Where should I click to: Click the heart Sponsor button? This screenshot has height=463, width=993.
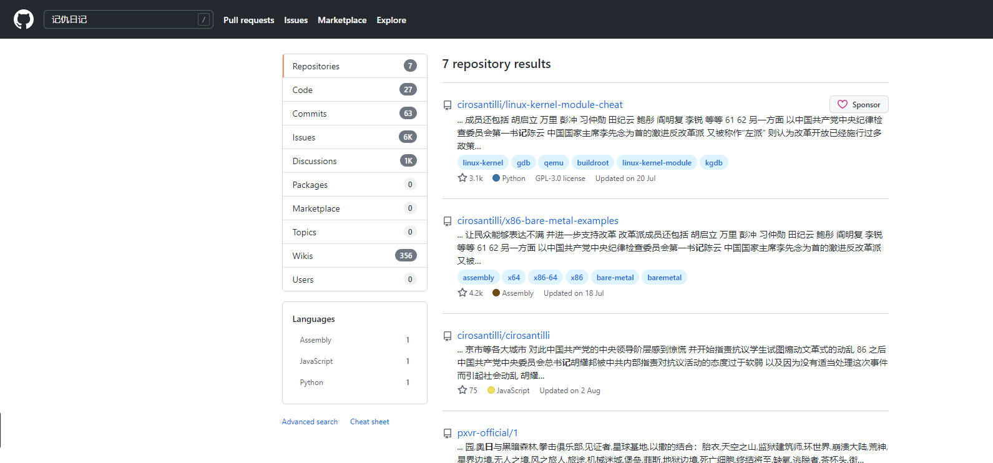tap(859, 104)
